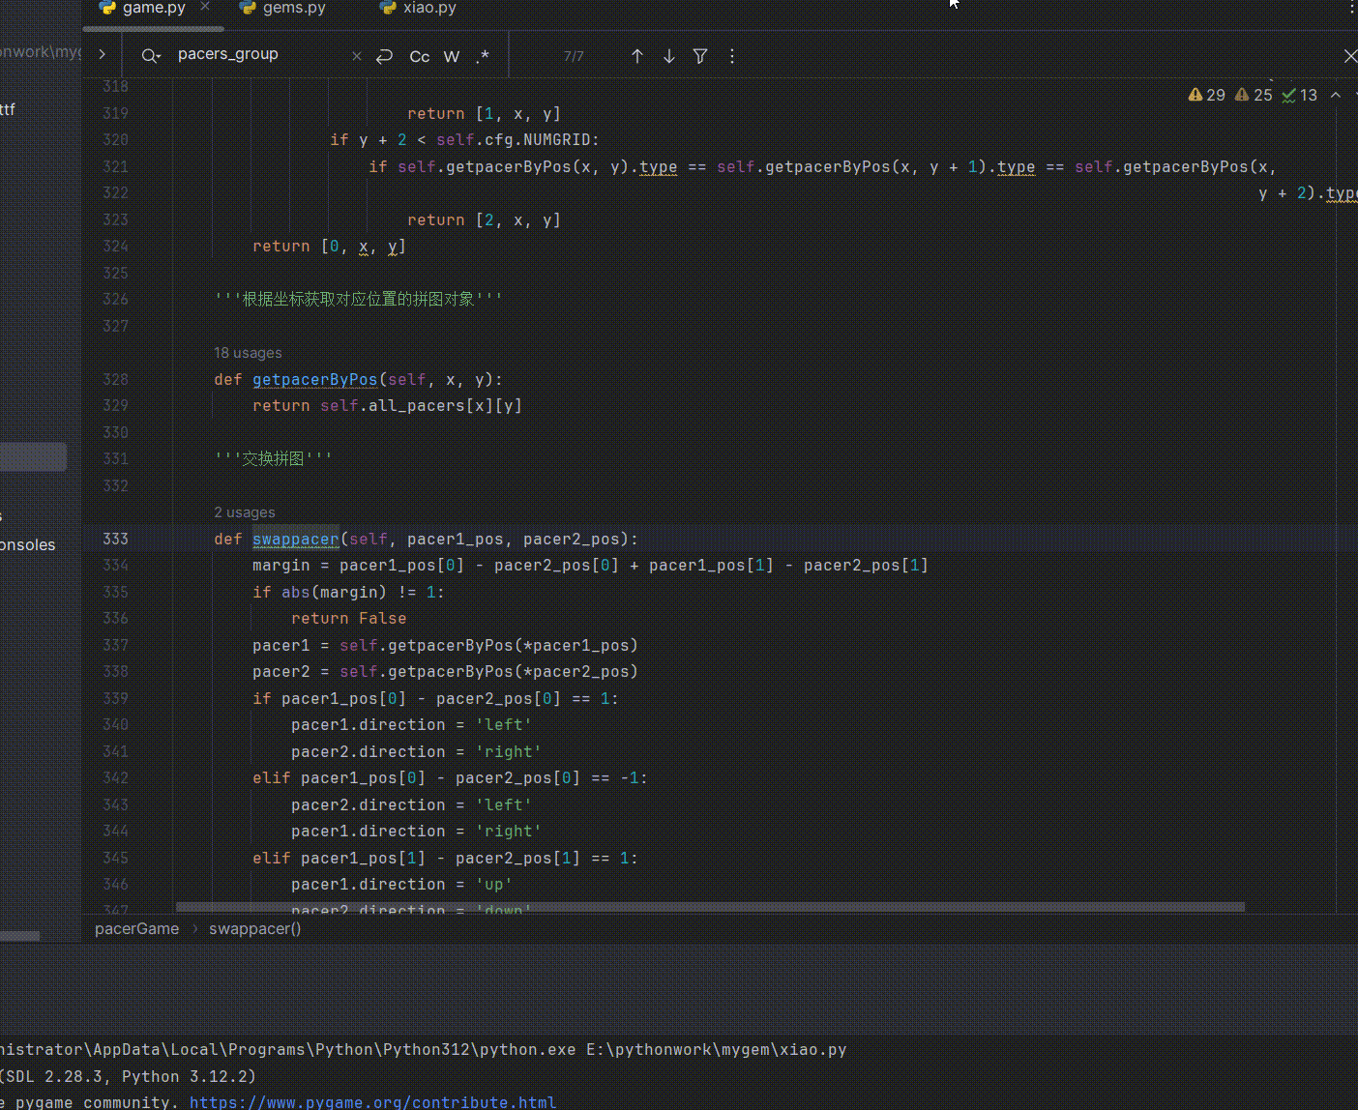Open the search results filter icon
Screen dimensions: 1358x1110
tap(700, 56)
